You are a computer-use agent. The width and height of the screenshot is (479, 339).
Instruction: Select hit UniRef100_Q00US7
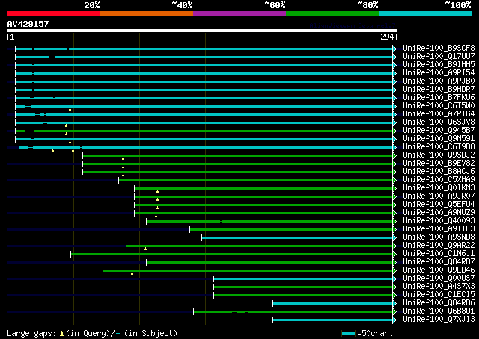439,279
